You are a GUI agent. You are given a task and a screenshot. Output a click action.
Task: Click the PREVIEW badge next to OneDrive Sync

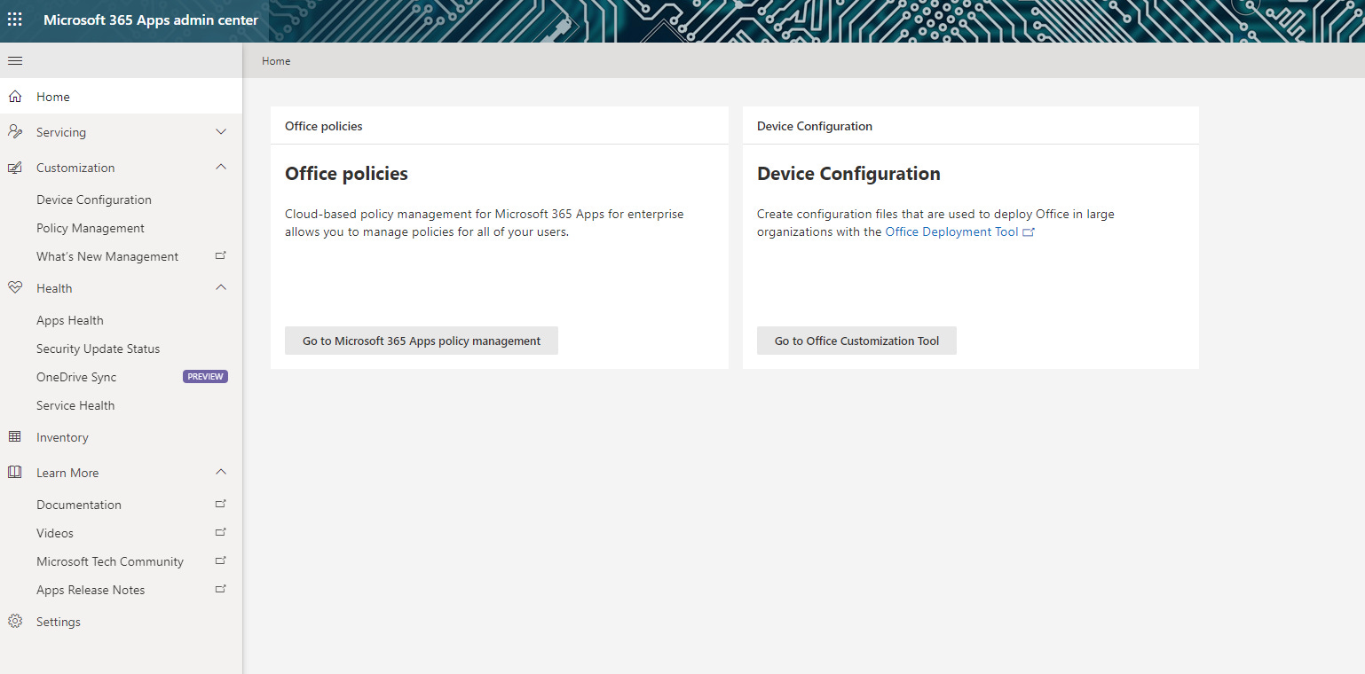point(205,376)
